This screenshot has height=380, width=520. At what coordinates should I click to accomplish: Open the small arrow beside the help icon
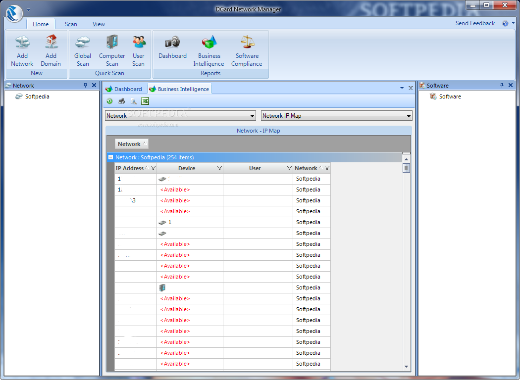pos(514,23)
